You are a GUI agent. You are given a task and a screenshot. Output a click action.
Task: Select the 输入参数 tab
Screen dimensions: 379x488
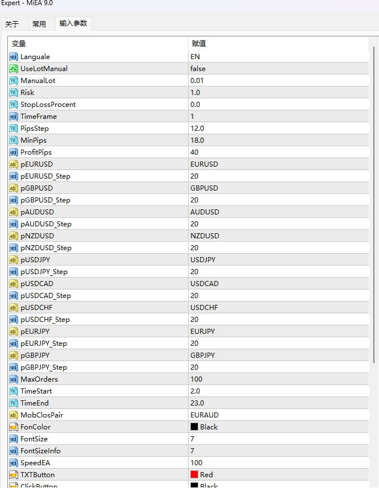tap(73, 23)
